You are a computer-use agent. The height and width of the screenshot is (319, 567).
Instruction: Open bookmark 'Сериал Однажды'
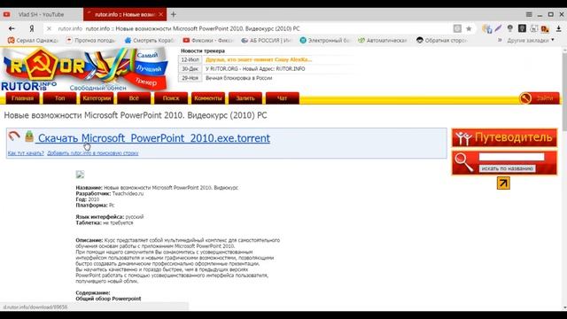click(x=33, y=41)
